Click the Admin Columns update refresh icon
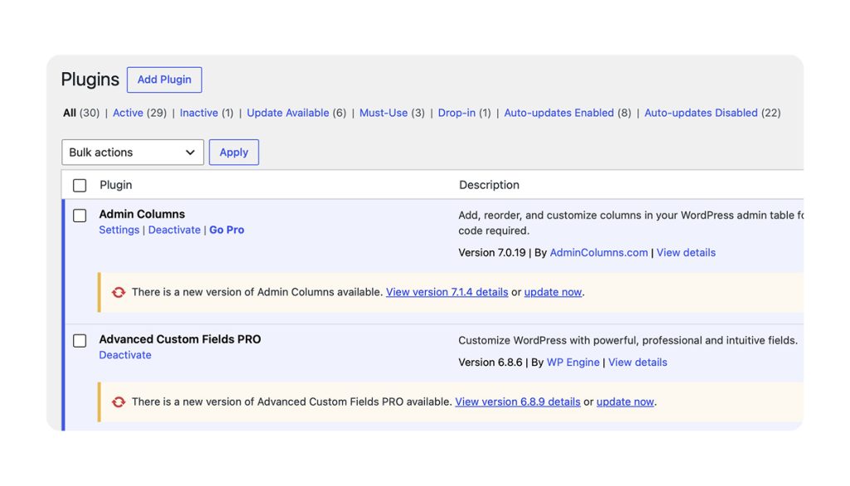Screen dimensions: 850x486 tap(118, 293)
